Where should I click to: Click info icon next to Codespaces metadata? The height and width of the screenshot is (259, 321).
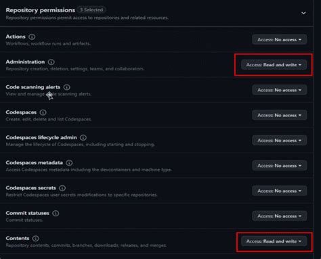69,163
